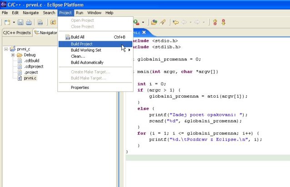Click the Build All toolbar icon
Viewport: 290px width, 187px height.
coord(40,22)
